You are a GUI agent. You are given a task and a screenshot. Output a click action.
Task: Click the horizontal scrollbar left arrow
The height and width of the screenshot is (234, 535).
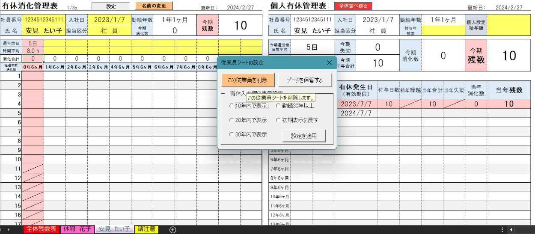point(511,230)
